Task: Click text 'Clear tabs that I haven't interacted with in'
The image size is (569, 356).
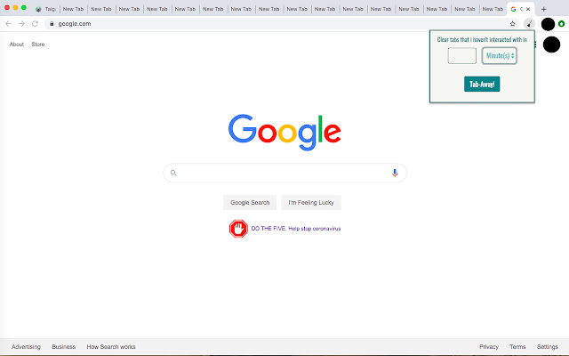Action: [482, 39]
